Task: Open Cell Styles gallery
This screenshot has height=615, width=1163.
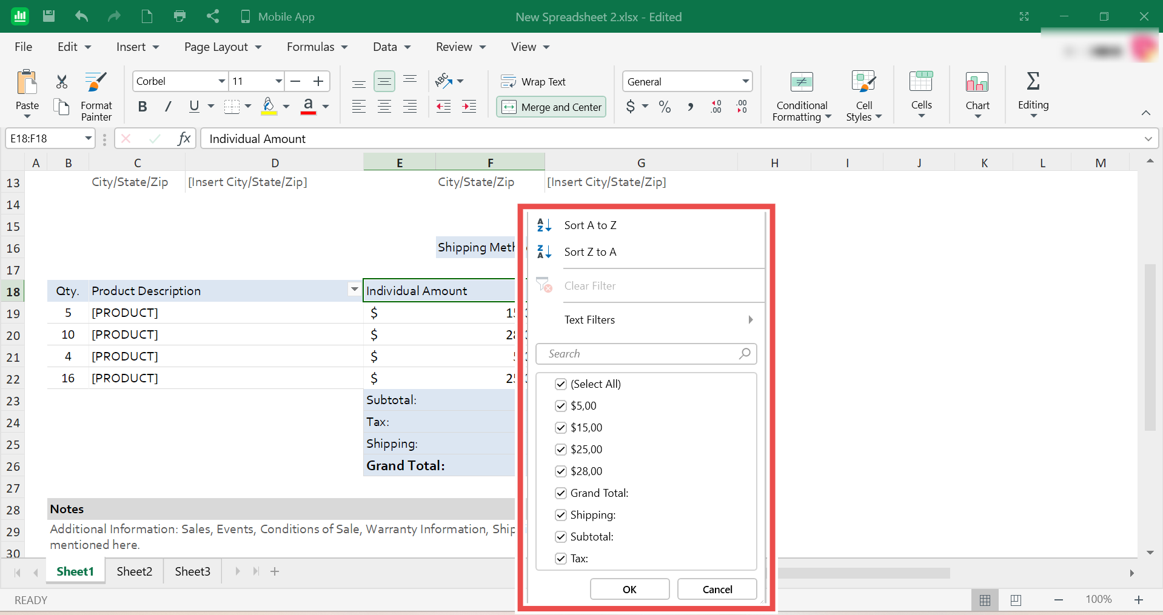Action: coord(864,96)
